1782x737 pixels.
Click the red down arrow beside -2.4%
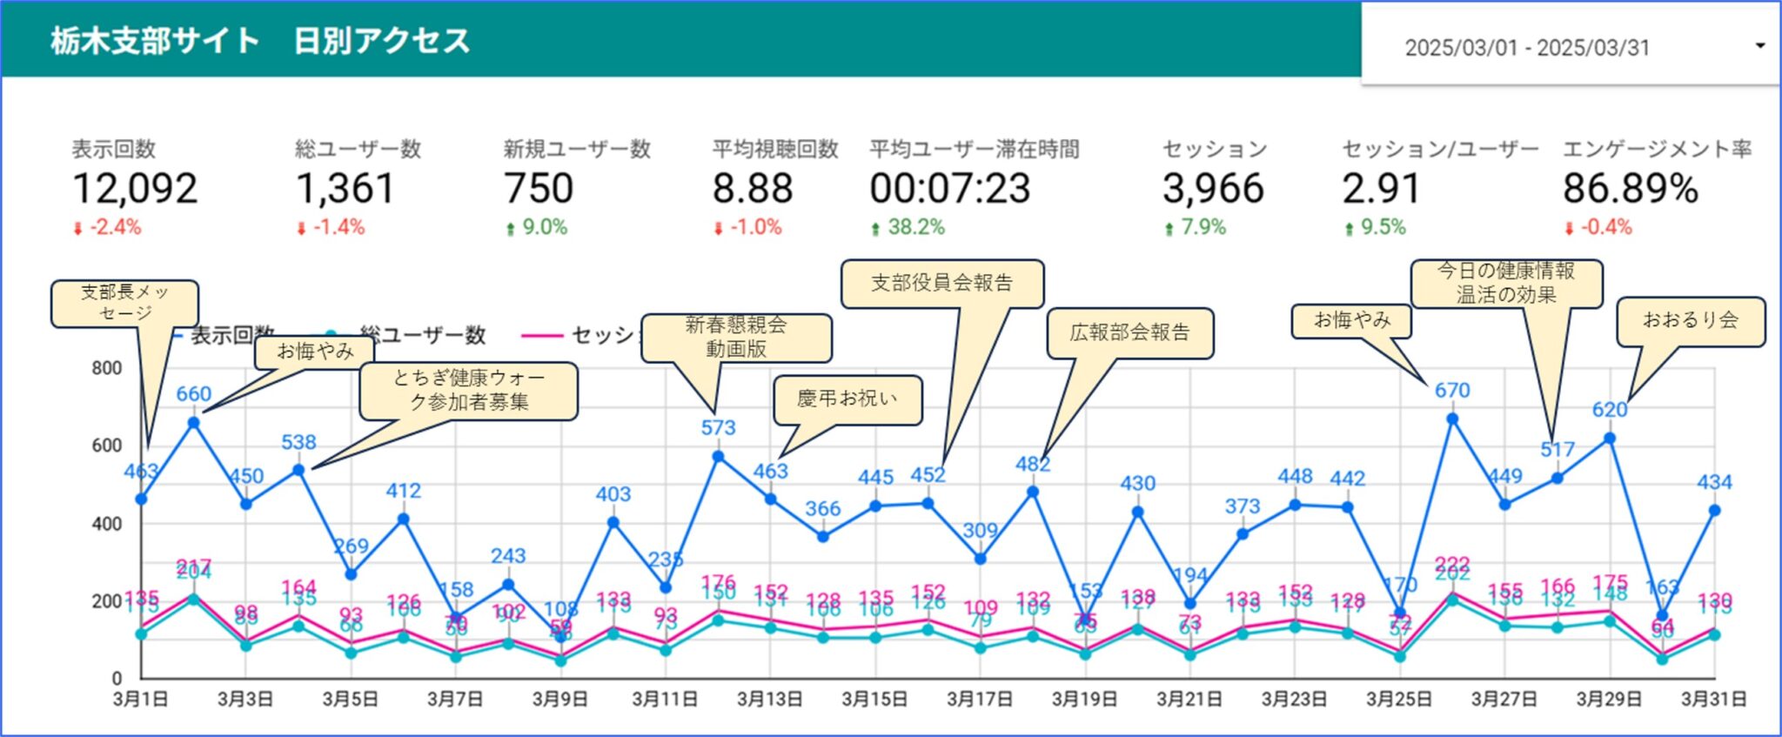78,229
